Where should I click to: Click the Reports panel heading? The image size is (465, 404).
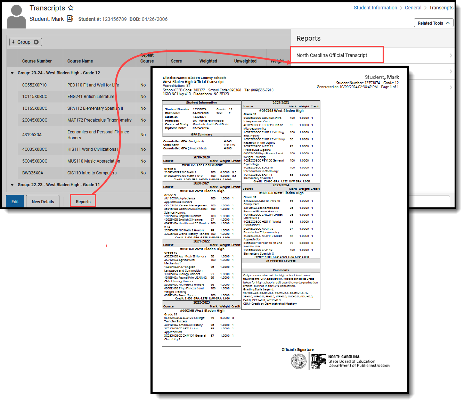(x=308, y=39)
